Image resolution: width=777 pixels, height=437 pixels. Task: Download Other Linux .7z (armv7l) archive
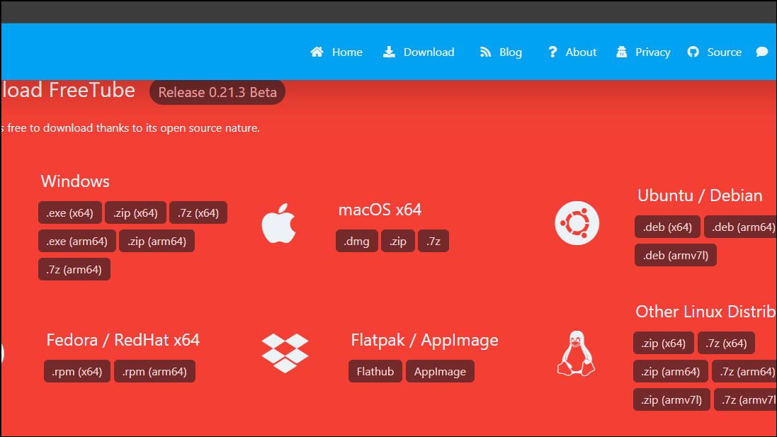pos(745,399)
